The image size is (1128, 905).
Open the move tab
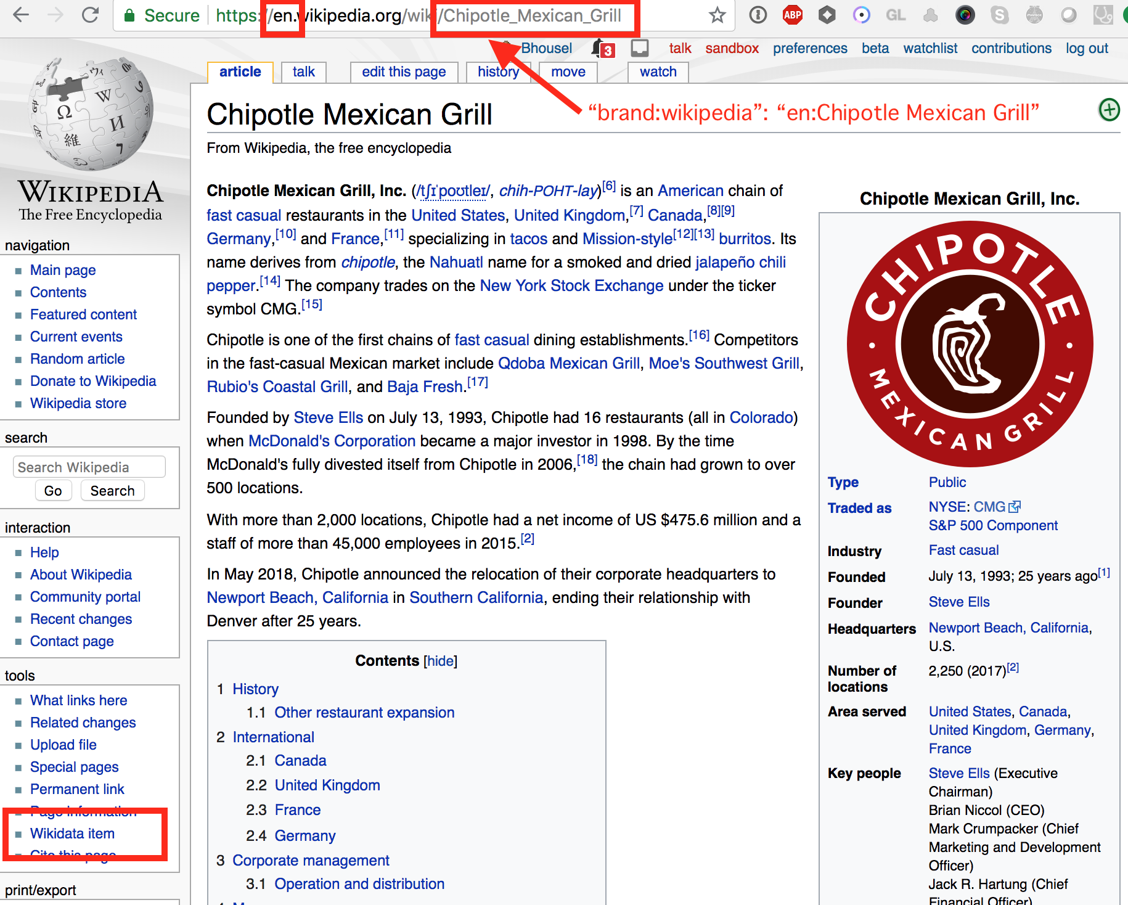tap(568, 72)
